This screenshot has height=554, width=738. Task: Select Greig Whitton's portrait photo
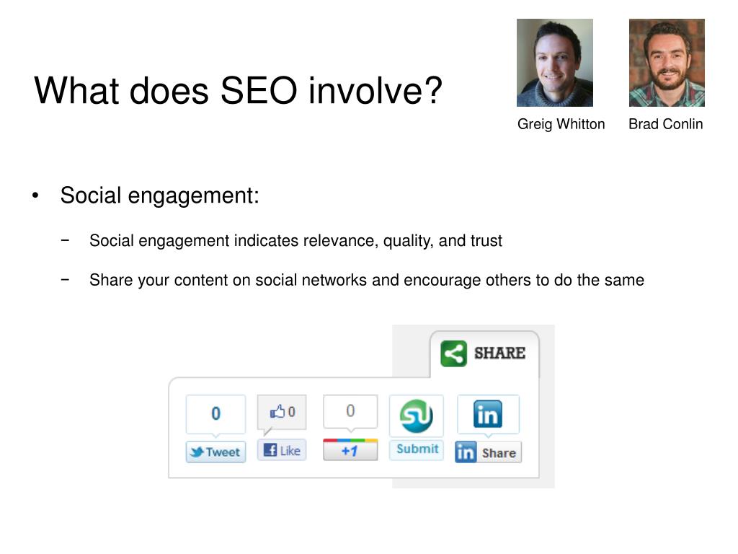[554, 63]
